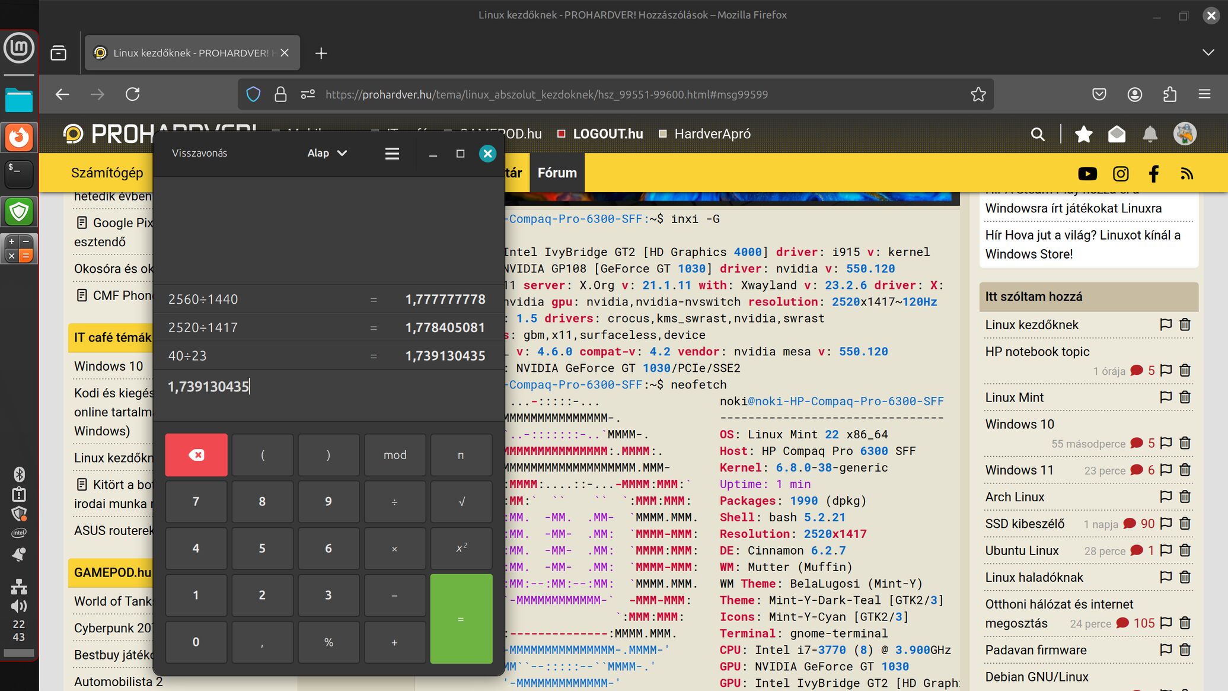Viewport: 1228px width, 691px height.
Task: Open the Firefox account menu
Action: [x=1135, y=94]
